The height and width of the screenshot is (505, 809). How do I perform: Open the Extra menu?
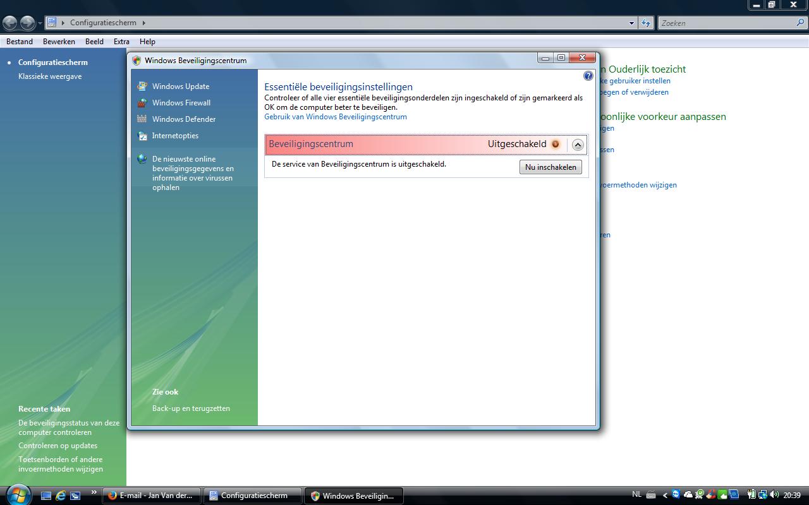click(121, 42)
